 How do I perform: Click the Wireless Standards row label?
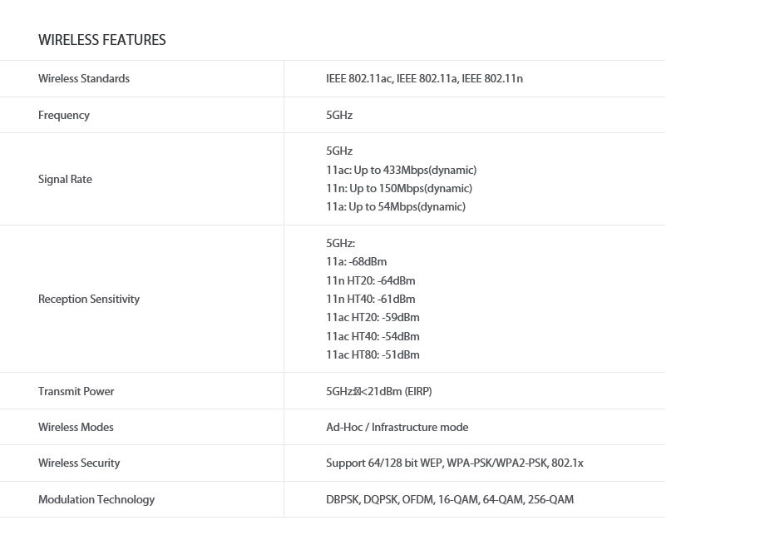click(x=84, y=79)
